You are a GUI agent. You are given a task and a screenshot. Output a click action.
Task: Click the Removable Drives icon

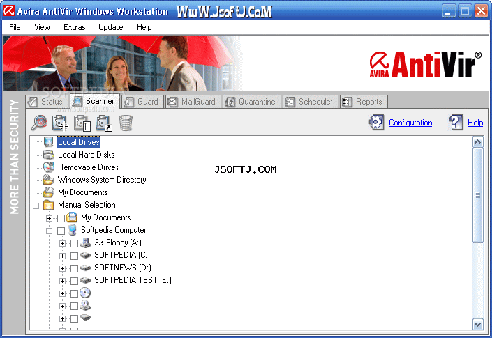pyautogui.click(x=49, y=167)
